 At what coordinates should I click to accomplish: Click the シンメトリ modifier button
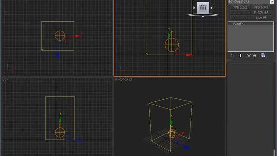pyautogui.click(x=261, y=17)
